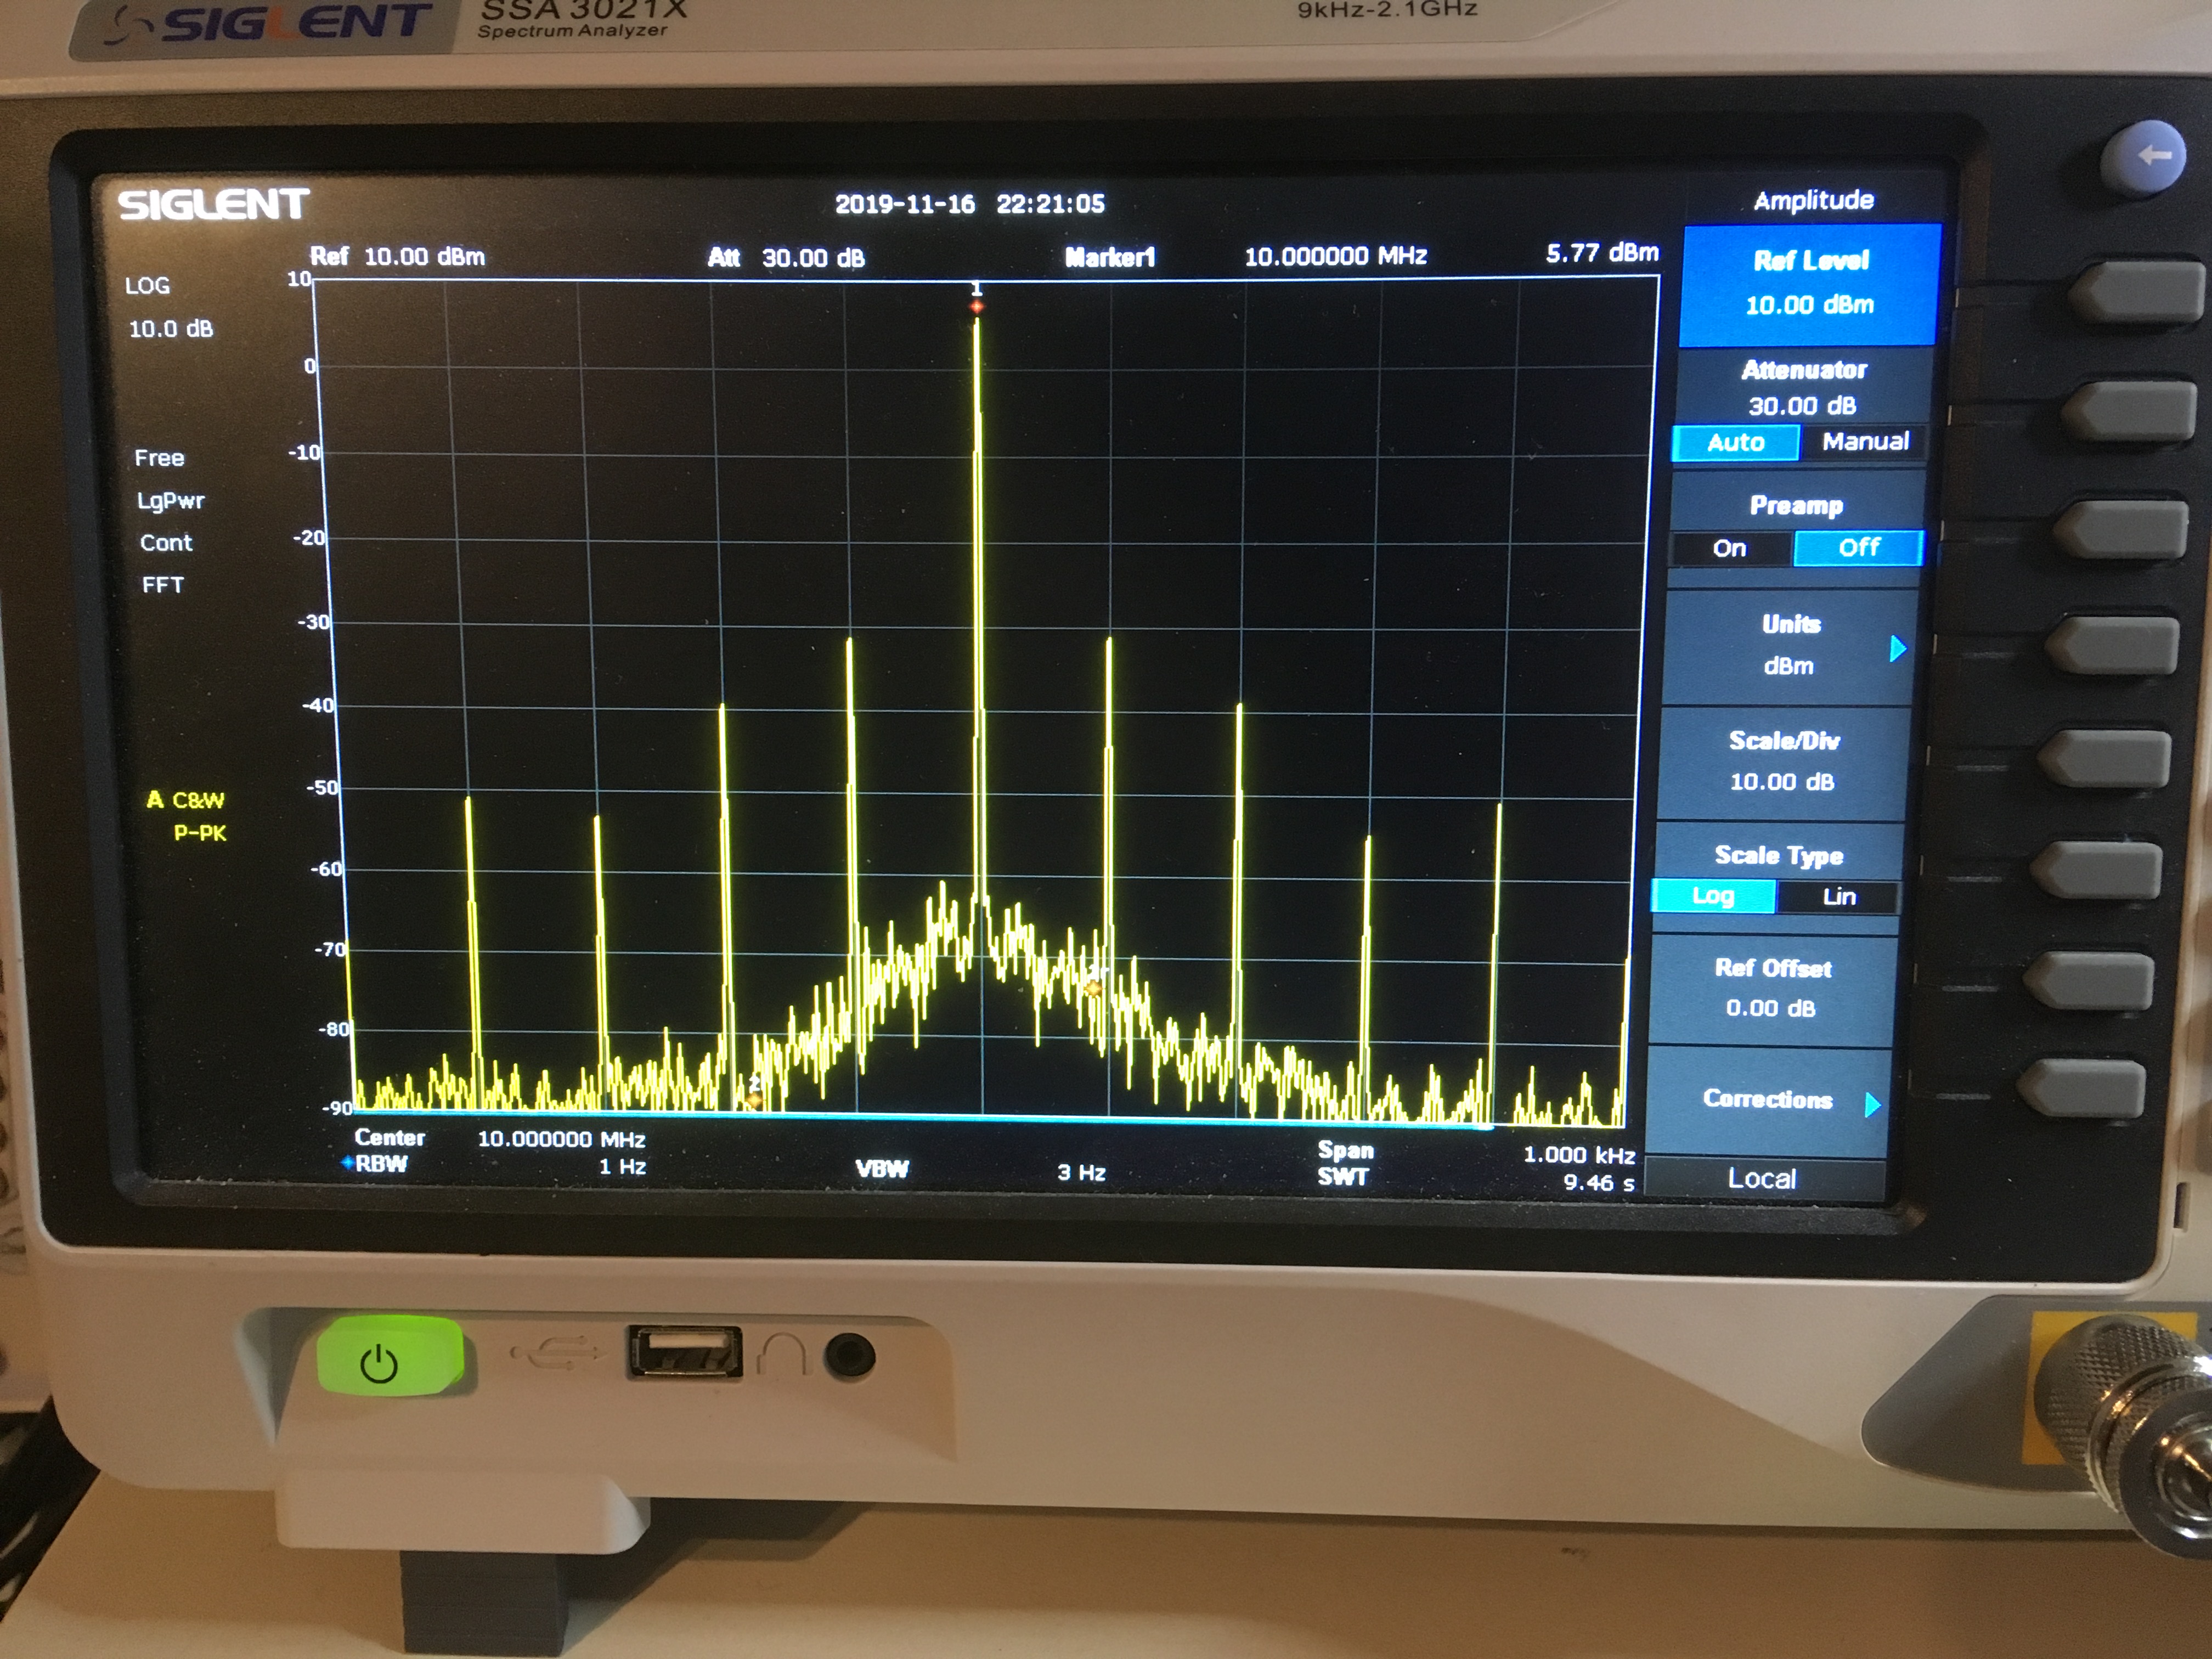Click the VBW 3 Hz readout
The height and width of the screenshot is (1659, 2212).
tap(1081, 1172)
